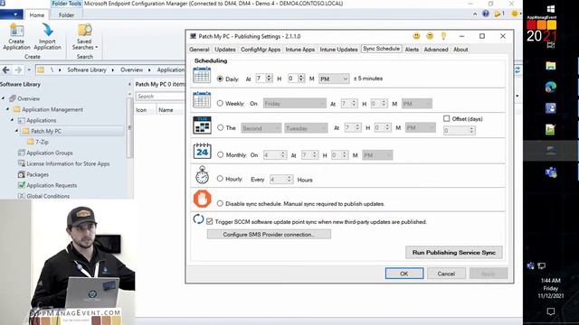
Task: Click the happy smiley feedback icon in Patch My PC
Action: pos(416,36)
